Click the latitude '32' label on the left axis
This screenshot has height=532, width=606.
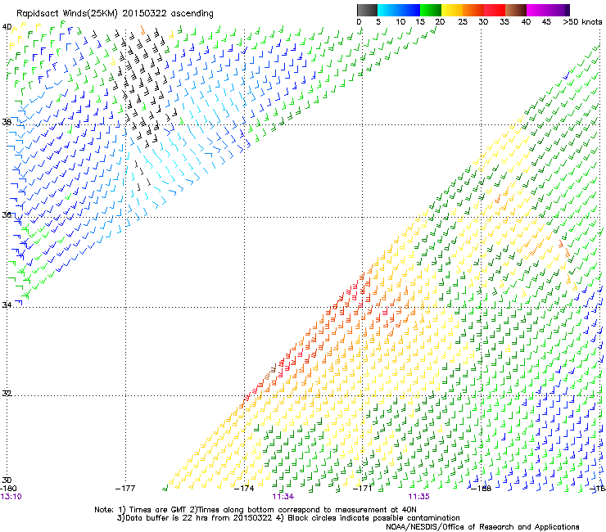pos(7,394)
